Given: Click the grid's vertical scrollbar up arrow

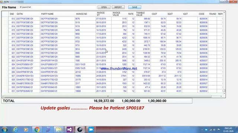Looking at the screenshot, I should [224, 13].
